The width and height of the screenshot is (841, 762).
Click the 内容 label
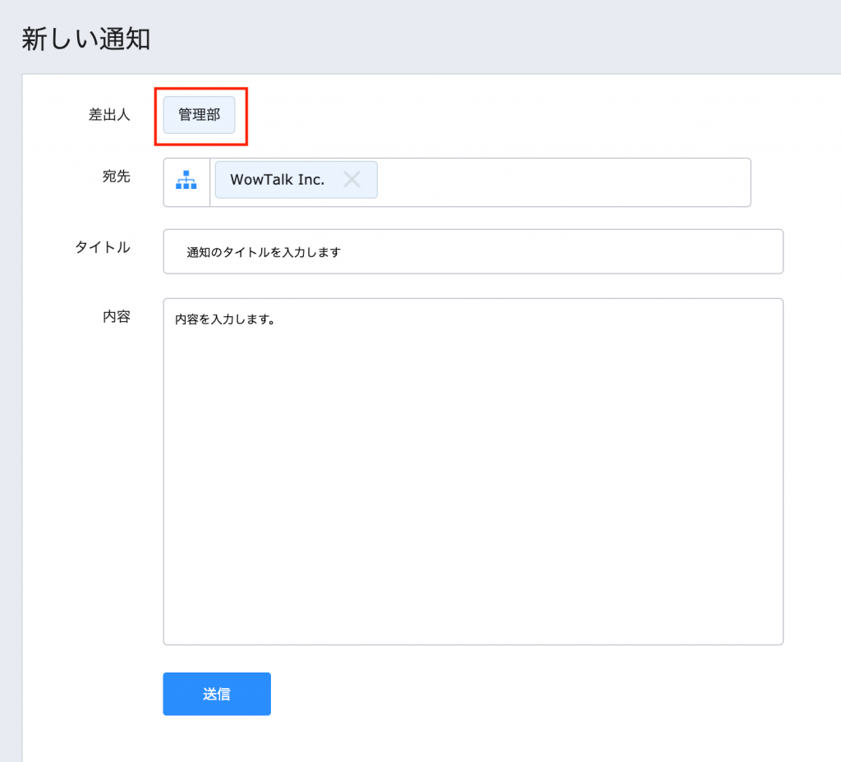[x=117, y=316]
